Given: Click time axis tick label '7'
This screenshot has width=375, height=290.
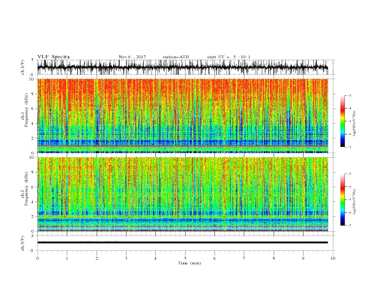Looking at the screenshot, I should 244,258.
